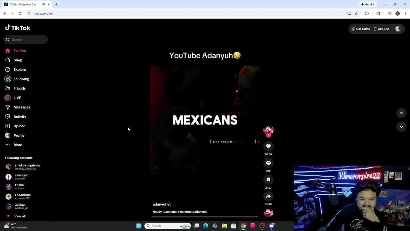Image resolution: width=410 pixels, height=231 pixels.
Task: Open the adanyuhyt username link
Action: click(162, 204)
